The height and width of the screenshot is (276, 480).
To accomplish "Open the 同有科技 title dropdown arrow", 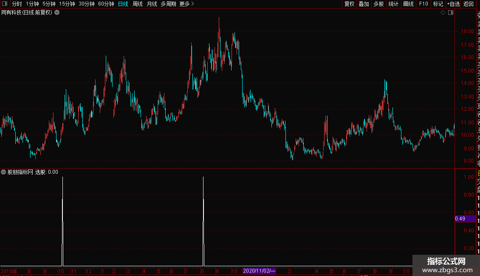I will [57, 13].
